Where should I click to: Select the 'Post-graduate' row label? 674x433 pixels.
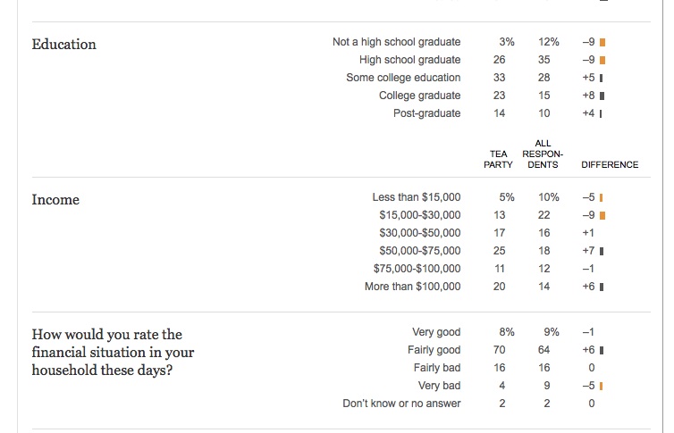[426, 113]
